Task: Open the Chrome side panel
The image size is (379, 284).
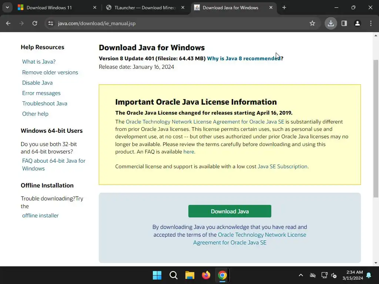Action: [344, 23]
